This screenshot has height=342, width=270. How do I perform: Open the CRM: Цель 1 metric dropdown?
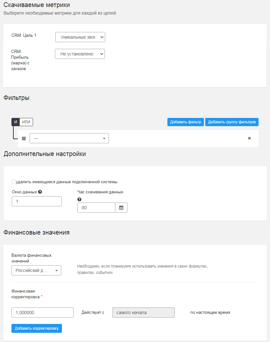[x=80, y=37]
